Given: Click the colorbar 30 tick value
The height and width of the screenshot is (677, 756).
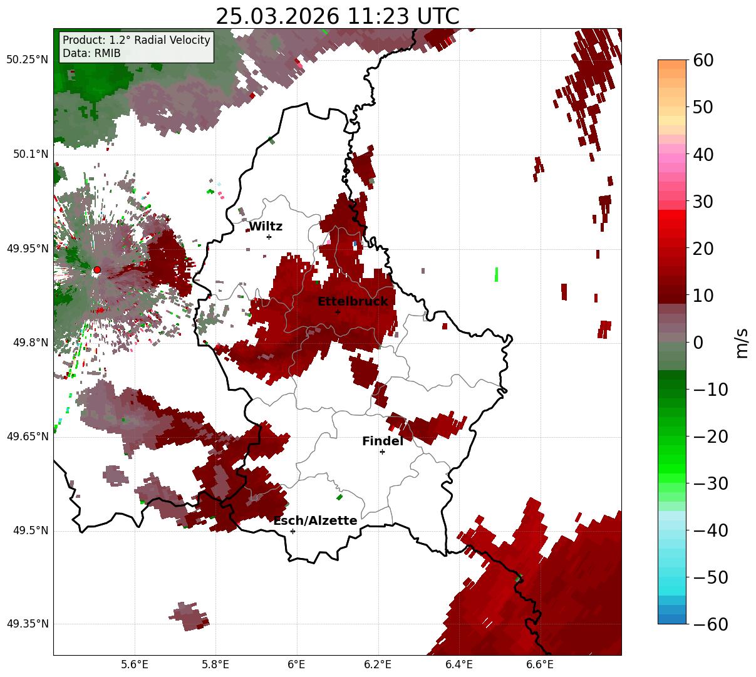Looking at the screenshot, I should click(x=702, y=201).
